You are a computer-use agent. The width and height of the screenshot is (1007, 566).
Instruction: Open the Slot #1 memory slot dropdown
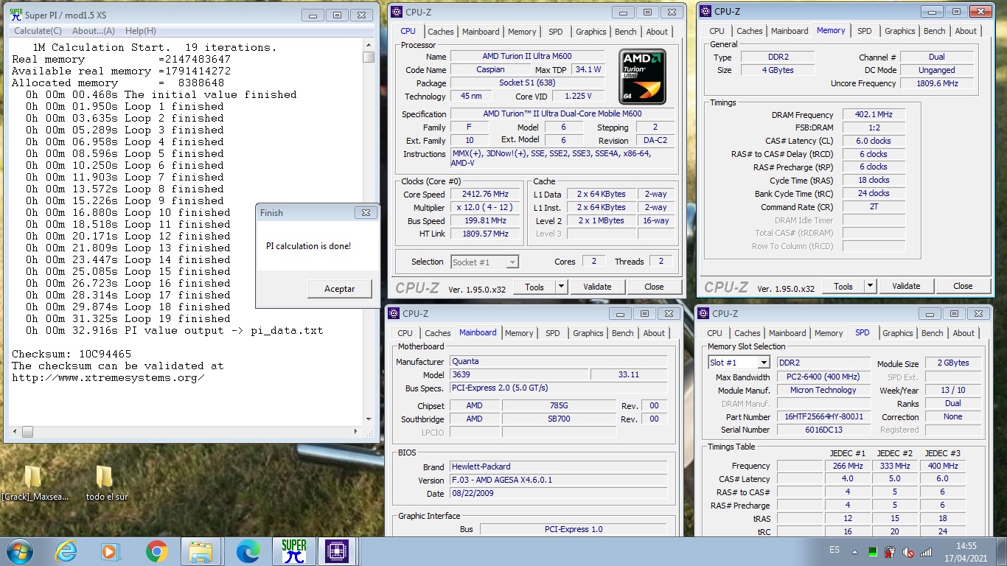[x=764, y=363]
